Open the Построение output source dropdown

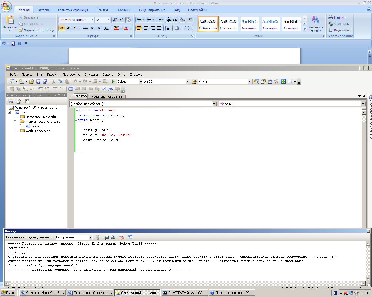point(91,237)
